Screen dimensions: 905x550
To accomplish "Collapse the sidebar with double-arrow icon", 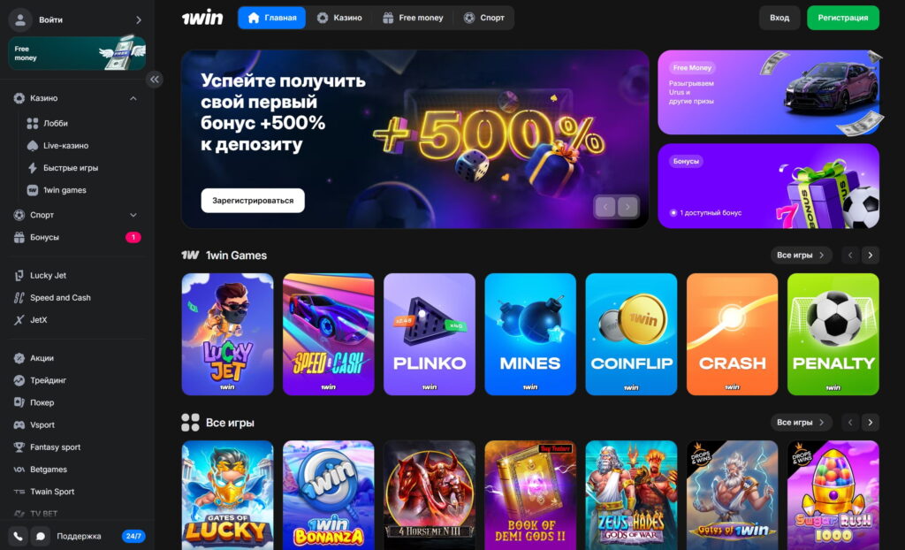I will (x=155, y=80).
